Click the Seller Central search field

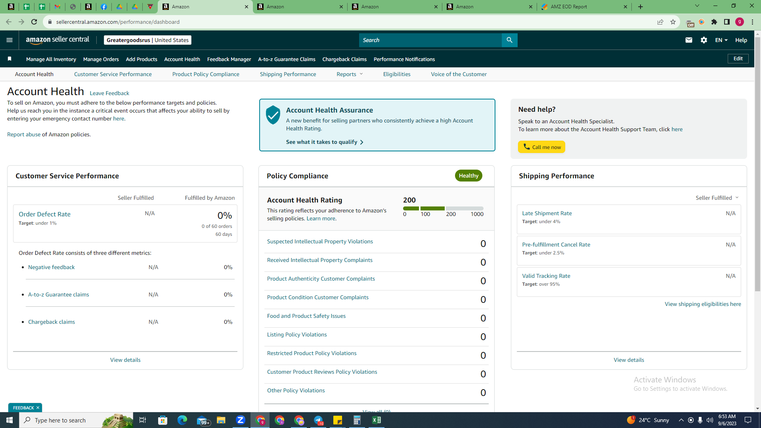[x=430, y=40]
